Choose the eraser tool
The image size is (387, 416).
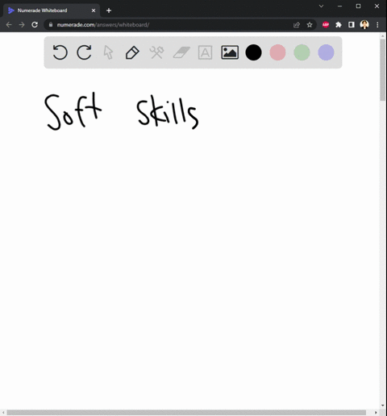[181, 52]
